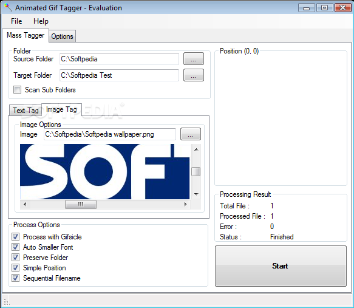This screenshot has width=354, height=308.
Task: Click the horizontal scrollbar thumb of preview
Action: coord(81,204)
